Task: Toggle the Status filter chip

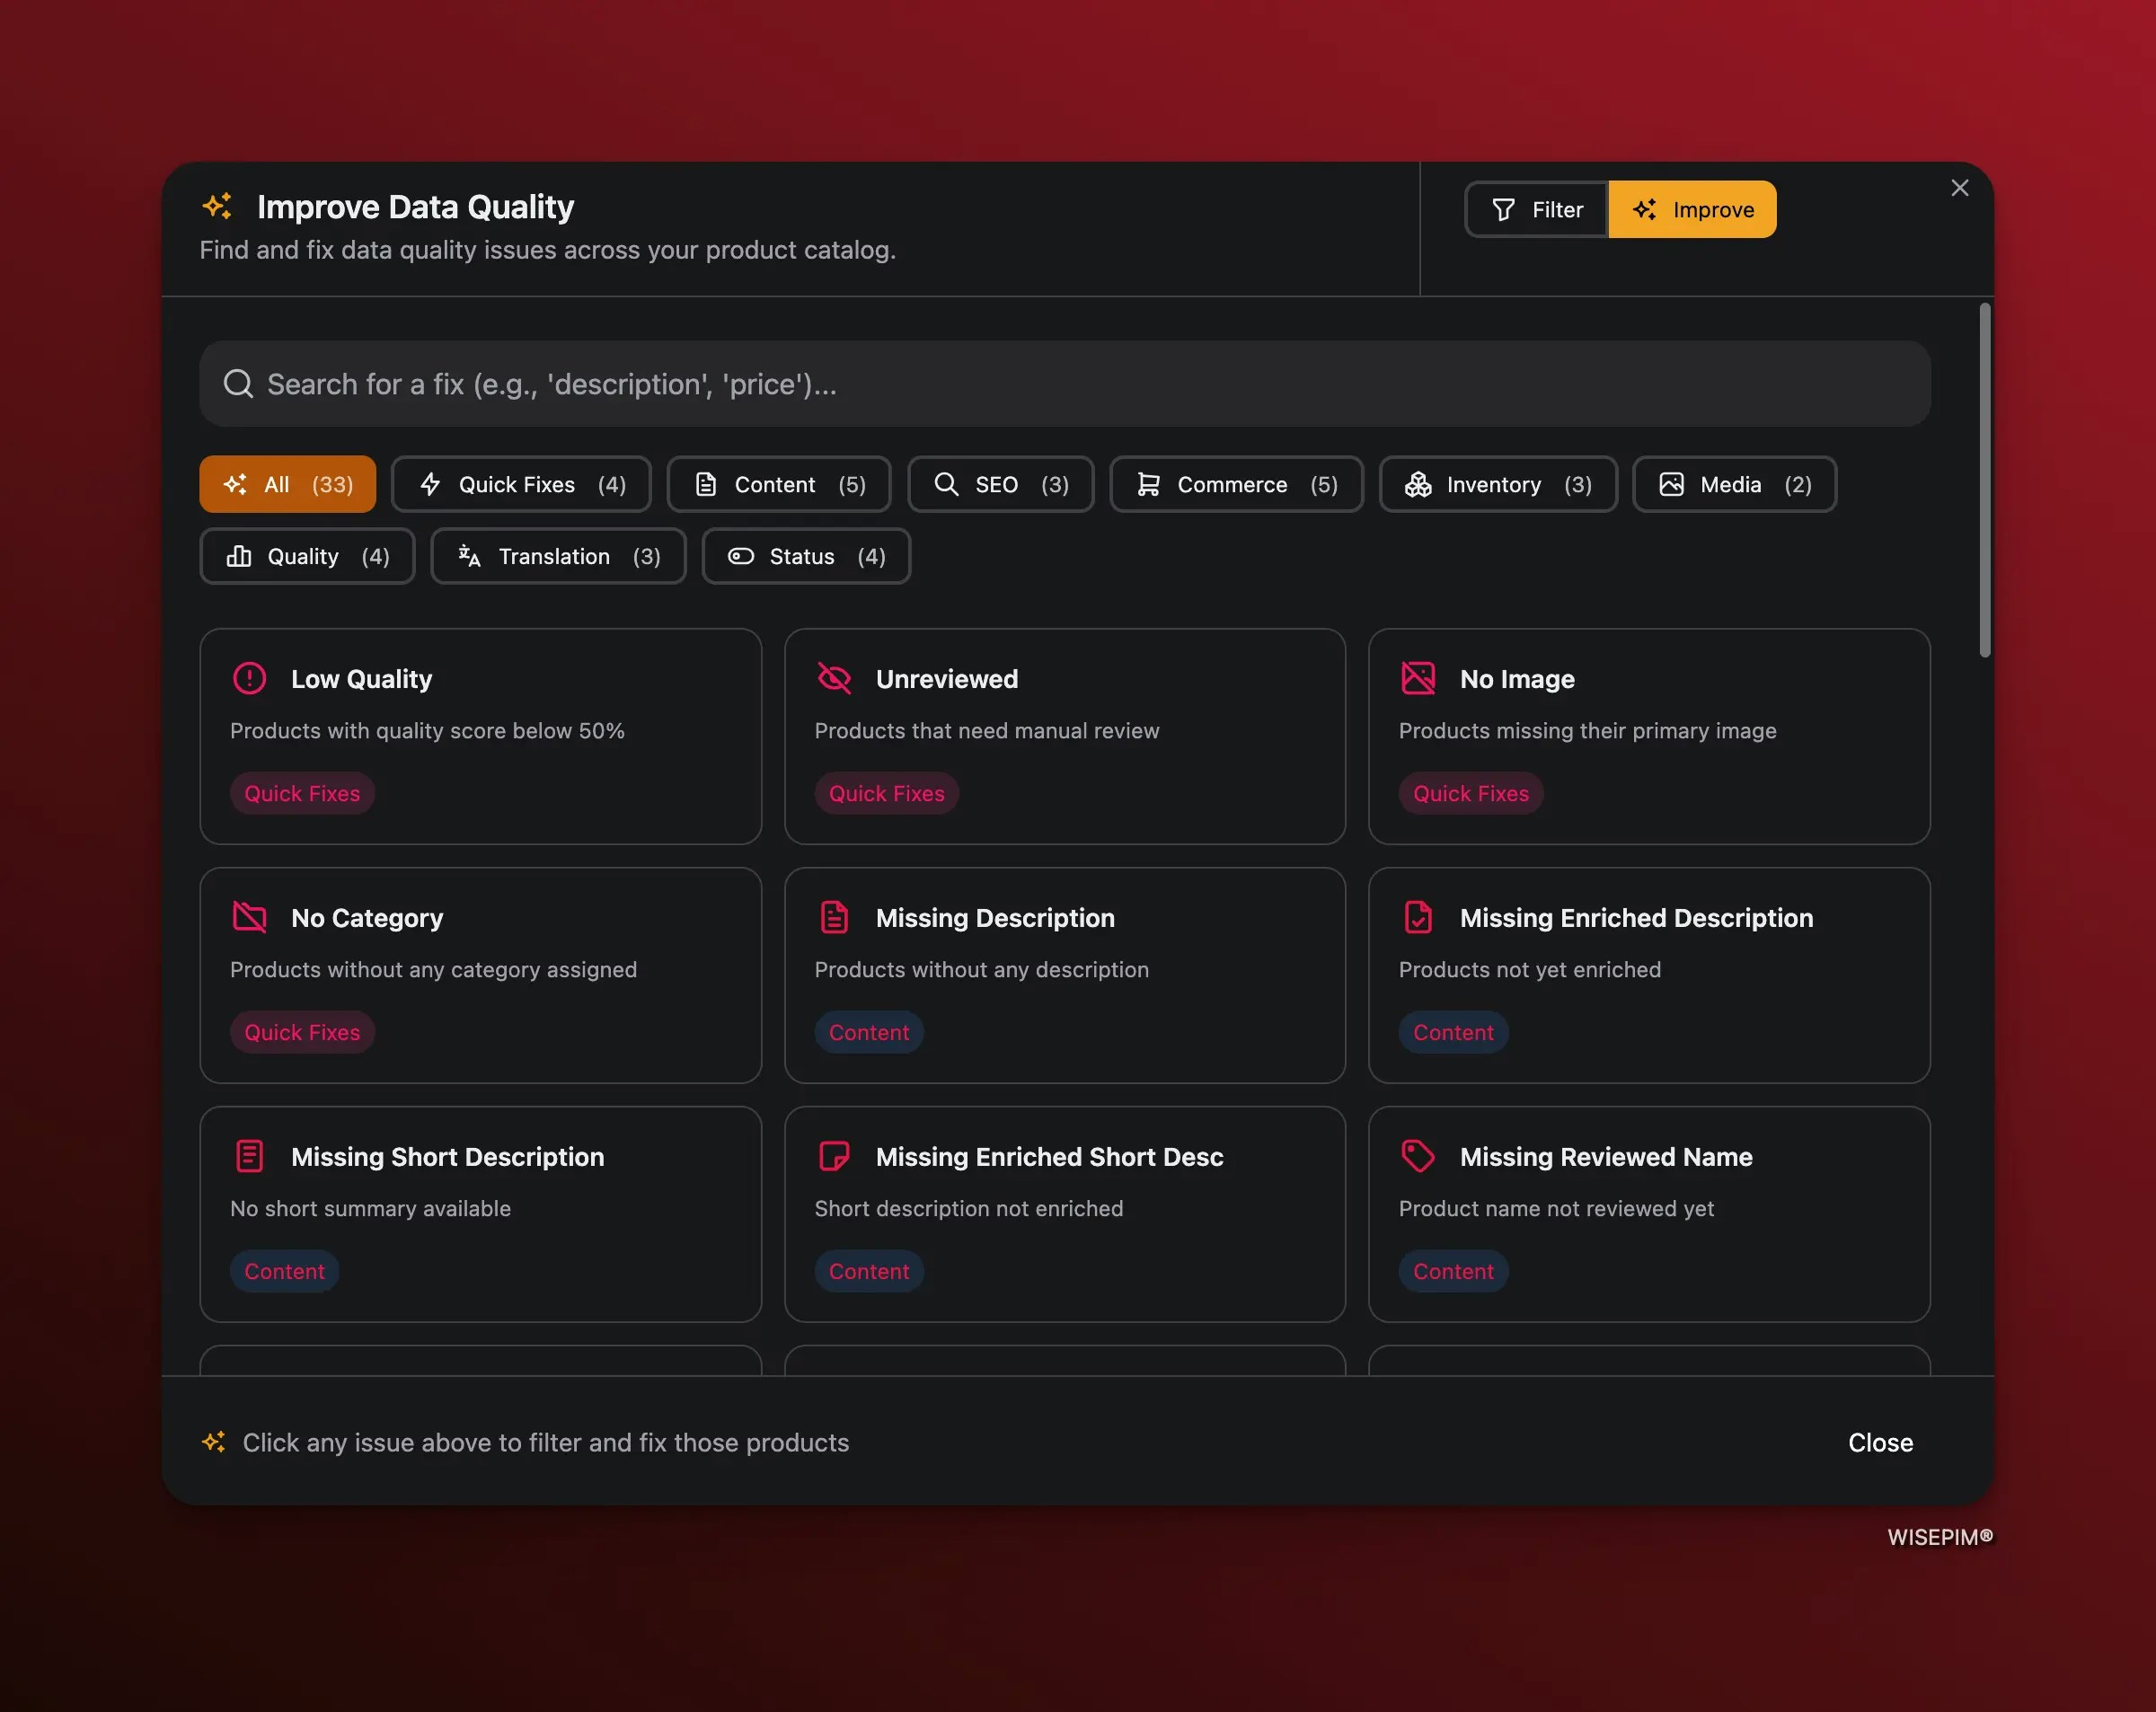Action: [x=805, y=556]
